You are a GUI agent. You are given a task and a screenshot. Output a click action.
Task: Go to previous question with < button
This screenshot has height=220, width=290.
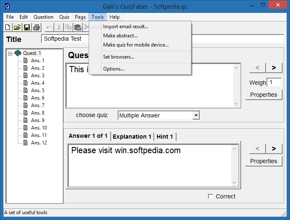(x=257, y=68)
